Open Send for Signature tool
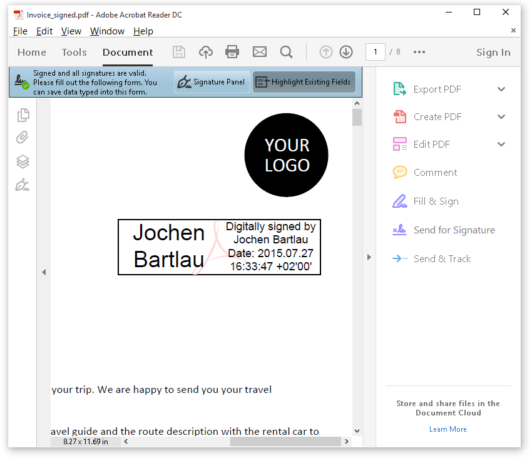The image size is (532, 458). [x=444, y=230]
